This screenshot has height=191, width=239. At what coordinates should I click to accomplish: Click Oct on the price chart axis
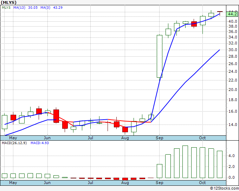tap(202, 138)
